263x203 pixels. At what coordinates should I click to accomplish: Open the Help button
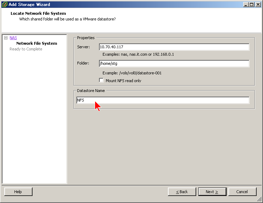coord(18,192)
